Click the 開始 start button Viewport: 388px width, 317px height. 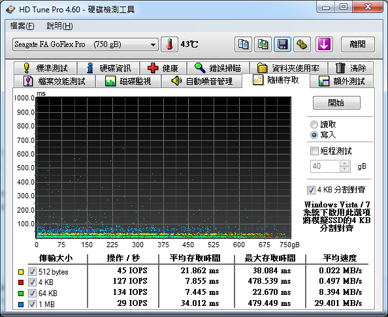tap(336, 102)
